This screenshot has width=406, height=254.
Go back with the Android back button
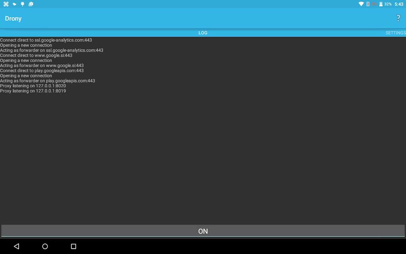pyautogui.click(x=17, y=246)
